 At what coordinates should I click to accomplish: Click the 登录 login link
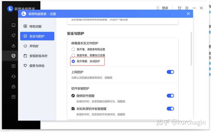[x=165, y=8]
